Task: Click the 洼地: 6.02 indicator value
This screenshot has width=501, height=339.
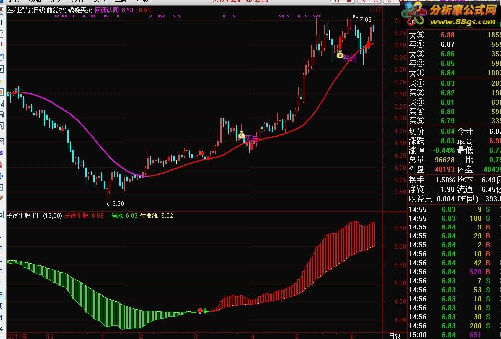Action: point(125,216)
